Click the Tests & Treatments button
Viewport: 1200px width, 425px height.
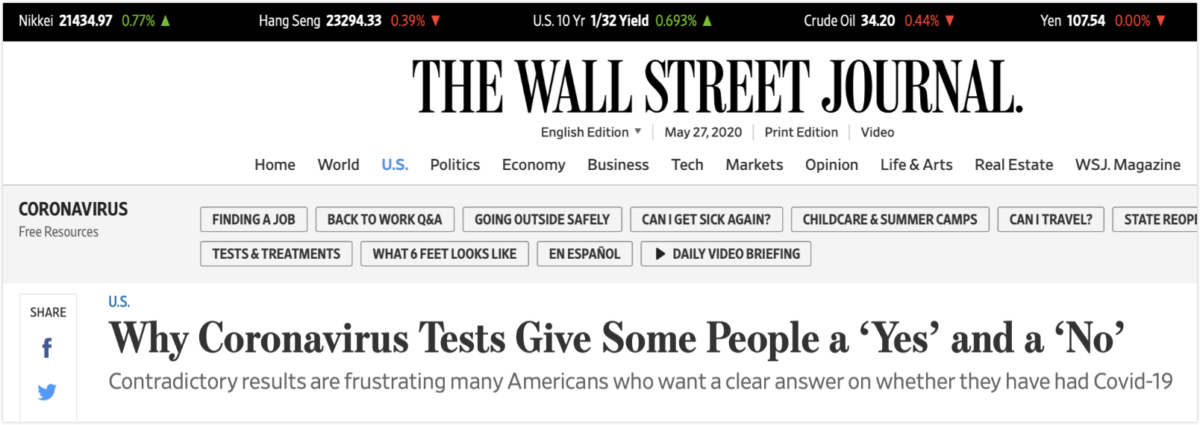[x=276, y=254]
